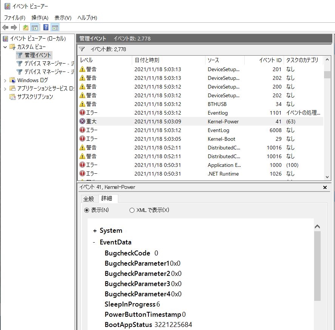This screenshot has height=330, width=335.
Task: Select Windows ログ tree node
Action: (x=32, y=80)
